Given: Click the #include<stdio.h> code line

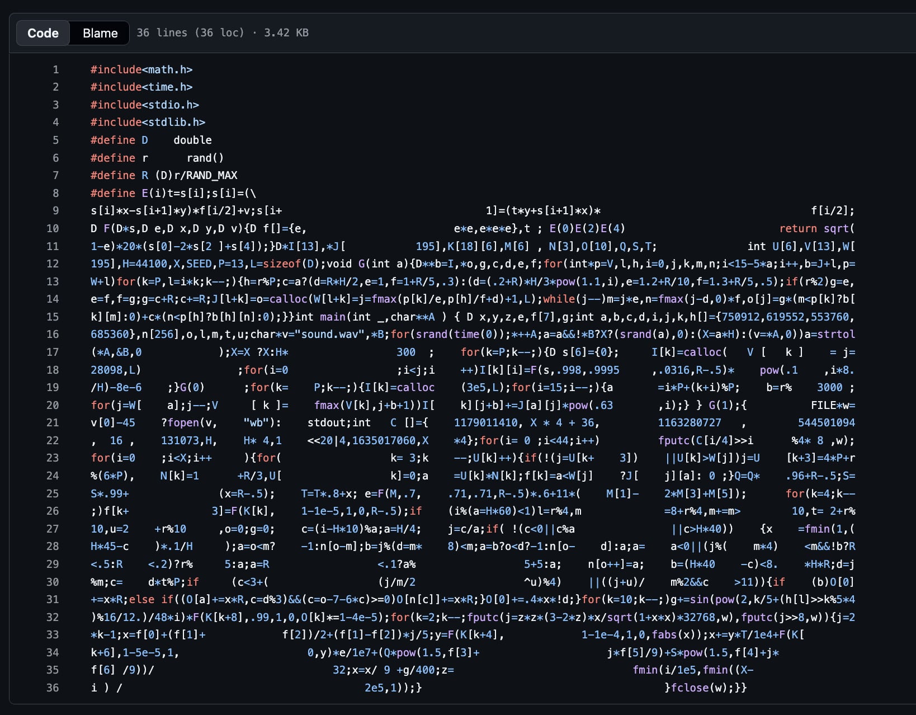Looking at the screenshot, I should point(145,105).
